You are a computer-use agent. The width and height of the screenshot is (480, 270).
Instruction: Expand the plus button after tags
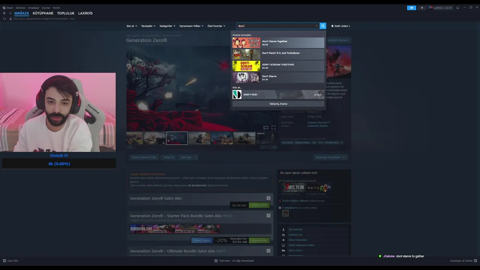(341, 142)
